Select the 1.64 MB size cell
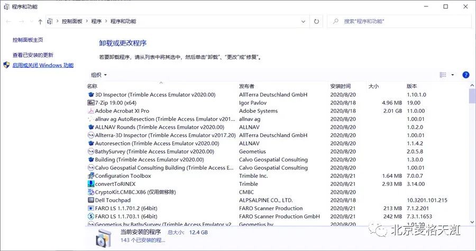Viewport: 476px width, 251px height. click(392, 176)
